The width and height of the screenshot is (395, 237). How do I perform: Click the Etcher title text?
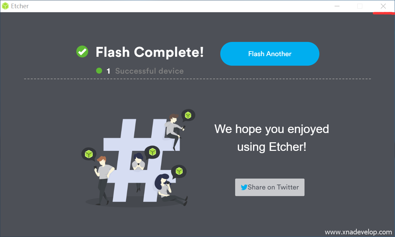(x=20, y=6)
